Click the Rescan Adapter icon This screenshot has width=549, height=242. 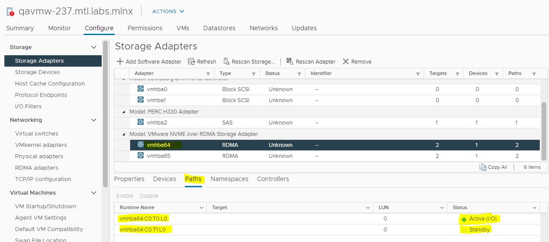click(290, 61)
